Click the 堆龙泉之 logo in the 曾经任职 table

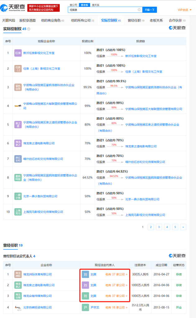pos(18,285)
